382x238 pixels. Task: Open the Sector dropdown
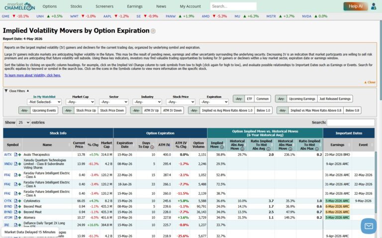pos(114,102)
